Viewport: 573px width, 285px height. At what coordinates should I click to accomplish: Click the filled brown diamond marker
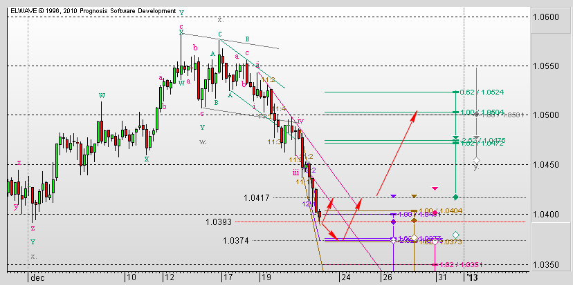click(414, 221)
